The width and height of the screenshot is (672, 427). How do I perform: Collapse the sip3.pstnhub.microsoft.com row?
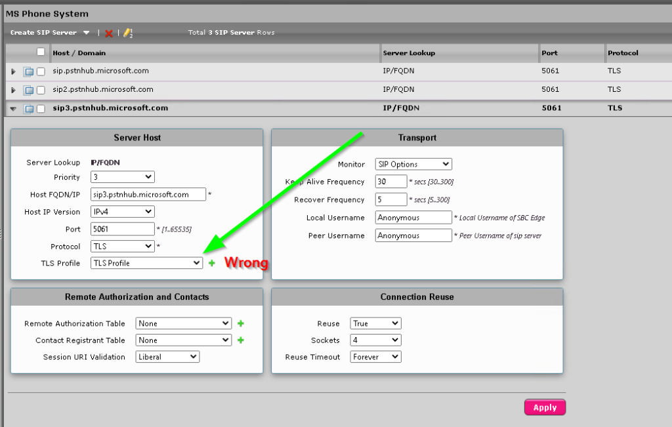click(x=13, y=109)
